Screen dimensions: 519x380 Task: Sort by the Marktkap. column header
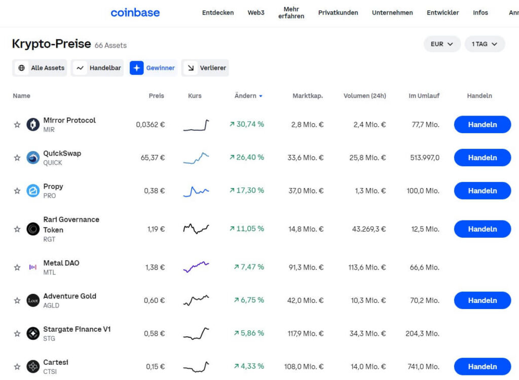point(308,96)
